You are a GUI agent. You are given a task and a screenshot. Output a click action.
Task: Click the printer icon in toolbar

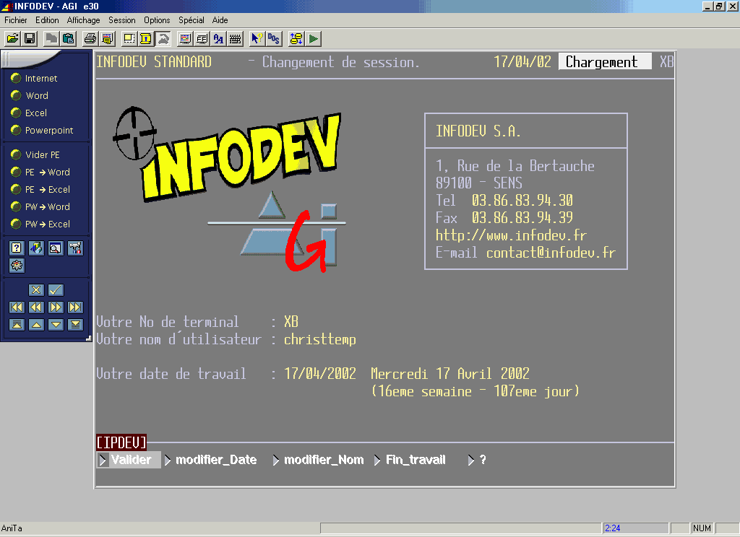[90, 39]
